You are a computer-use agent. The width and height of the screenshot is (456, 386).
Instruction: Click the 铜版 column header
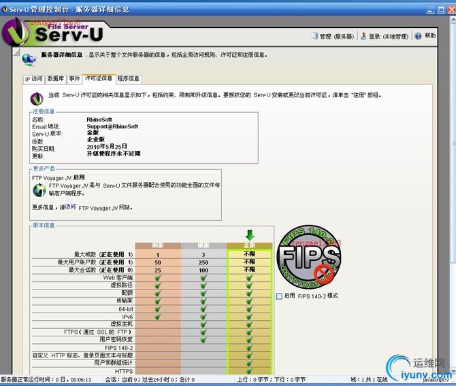pos(158,245)
